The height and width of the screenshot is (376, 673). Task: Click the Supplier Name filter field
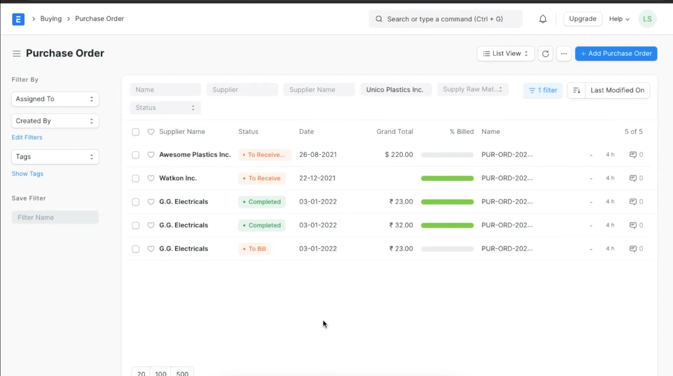pos(319,89)
